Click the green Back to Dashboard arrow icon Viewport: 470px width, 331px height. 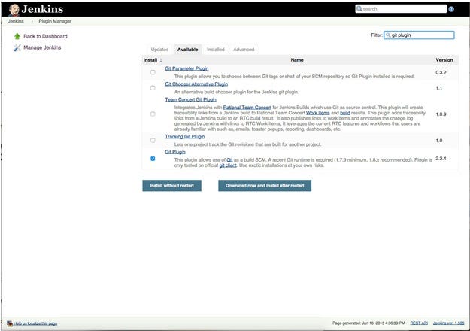[x=17, y=36]
